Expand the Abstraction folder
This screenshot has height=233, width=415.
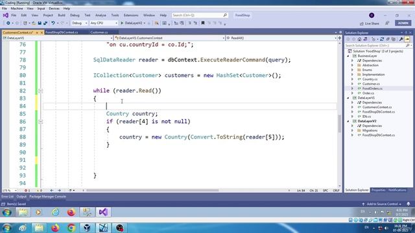pos(352,65)
